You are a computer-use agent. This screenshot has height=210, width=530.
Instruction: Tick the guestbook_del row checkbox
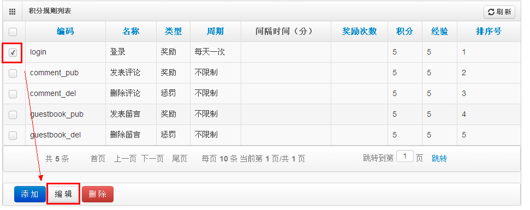pos(13,135)
